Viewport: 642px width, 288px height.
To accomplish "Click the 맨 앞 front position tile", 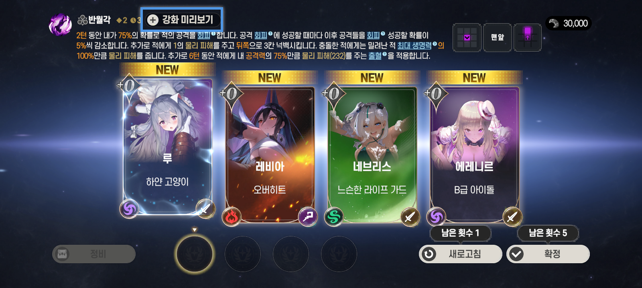I will pos(498,38).
